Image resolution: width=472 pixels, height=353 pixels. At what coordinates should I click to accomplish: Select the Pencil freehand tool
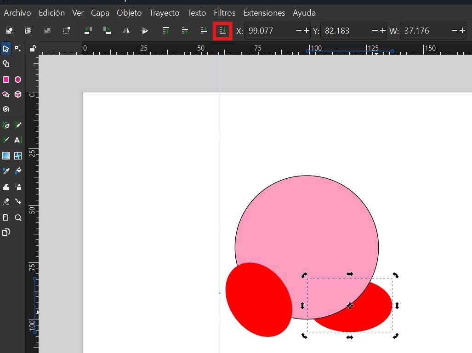click(x=18, y=125)
